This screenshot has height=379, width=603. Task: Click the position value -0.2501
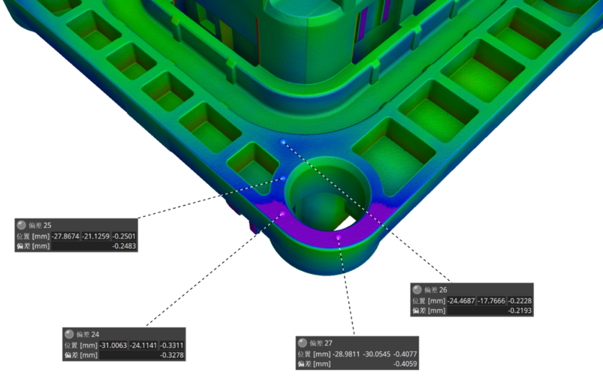[x=124, y=236]
